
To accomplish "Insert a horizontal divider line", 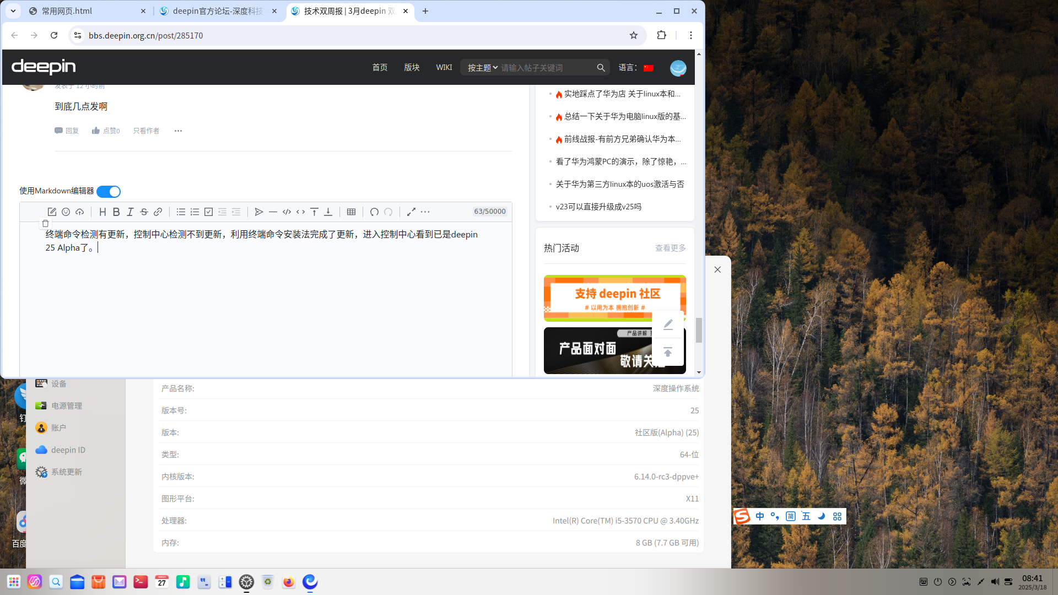I will coord(273,212).
